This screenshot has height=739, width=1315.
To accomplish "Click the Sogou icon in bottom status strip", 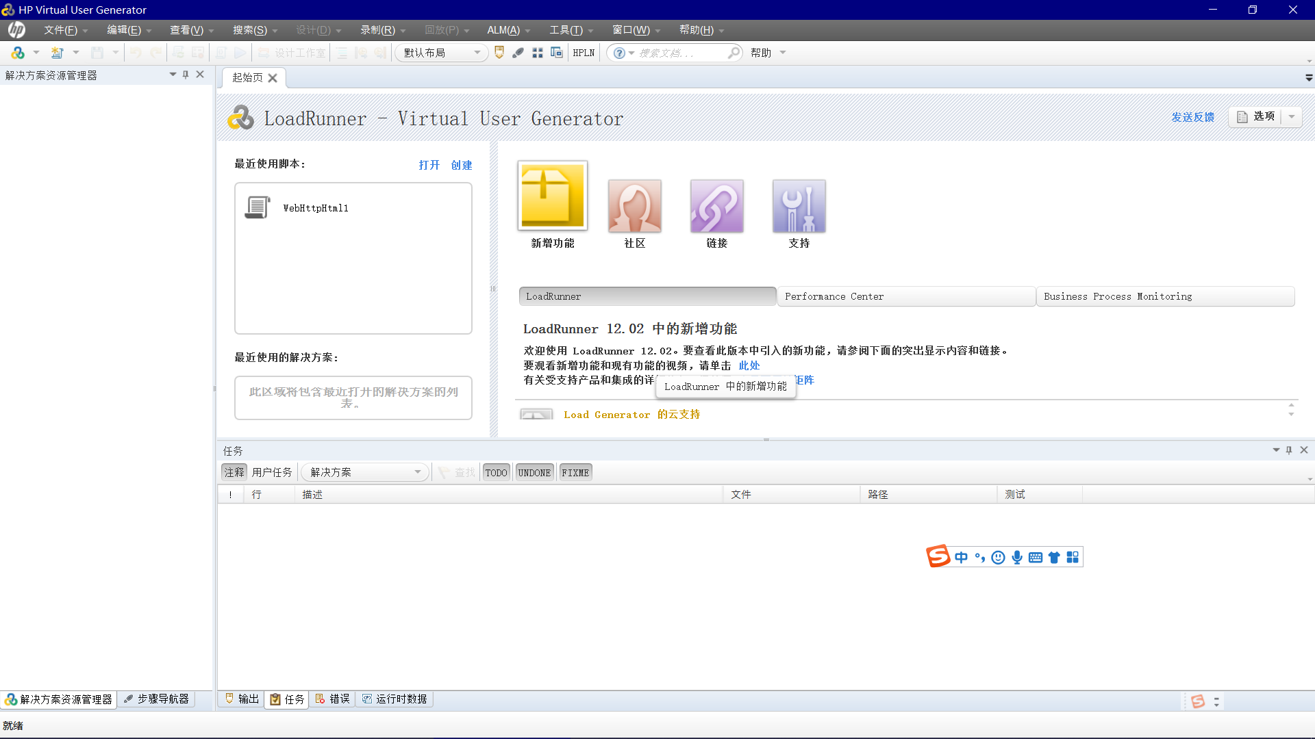I will tap(1198, 701).
